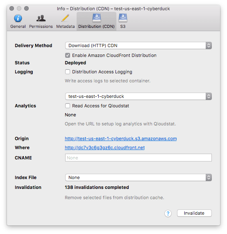The height and width of the screenshot is (234, 227).
Task: Open the Index File dropdown
Action: [138, 177]
